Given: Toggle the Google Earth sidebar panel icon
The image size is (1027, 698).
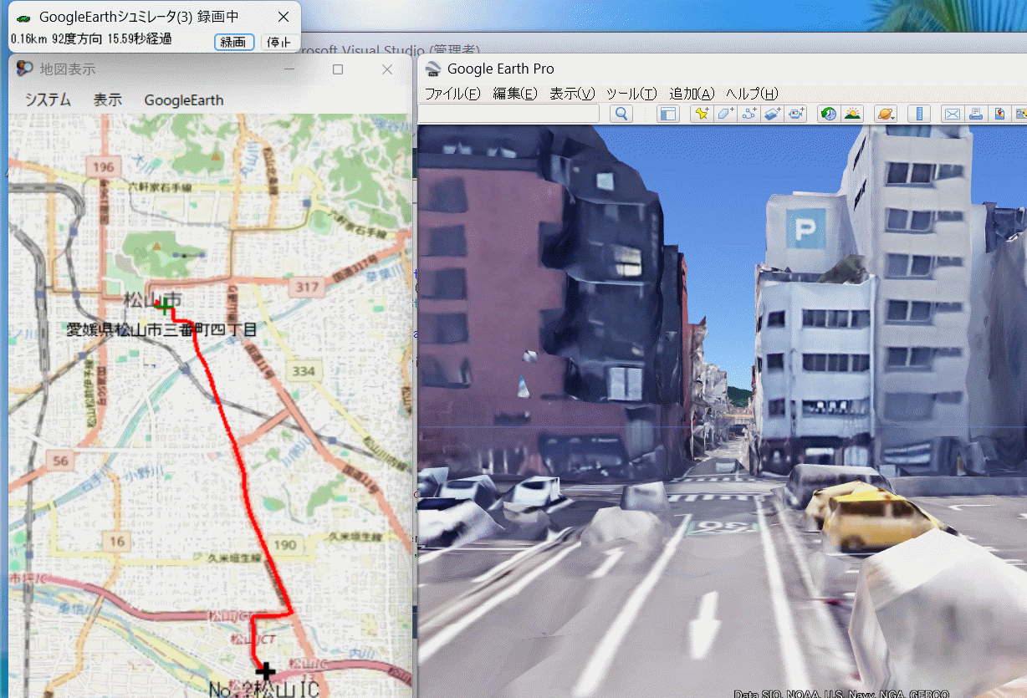Looking at the screenshot, I should (667, 114).
